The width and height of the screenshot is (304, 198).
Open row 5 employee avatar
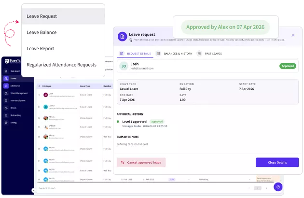tap(45, 95)
